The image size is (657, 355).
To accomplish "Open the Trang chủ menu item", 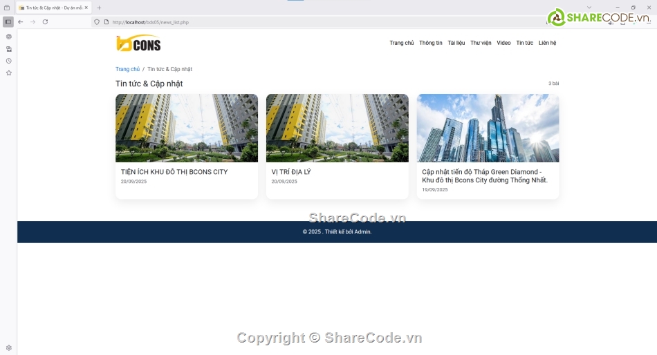I will pyautogui.click(x=401, y=43).
